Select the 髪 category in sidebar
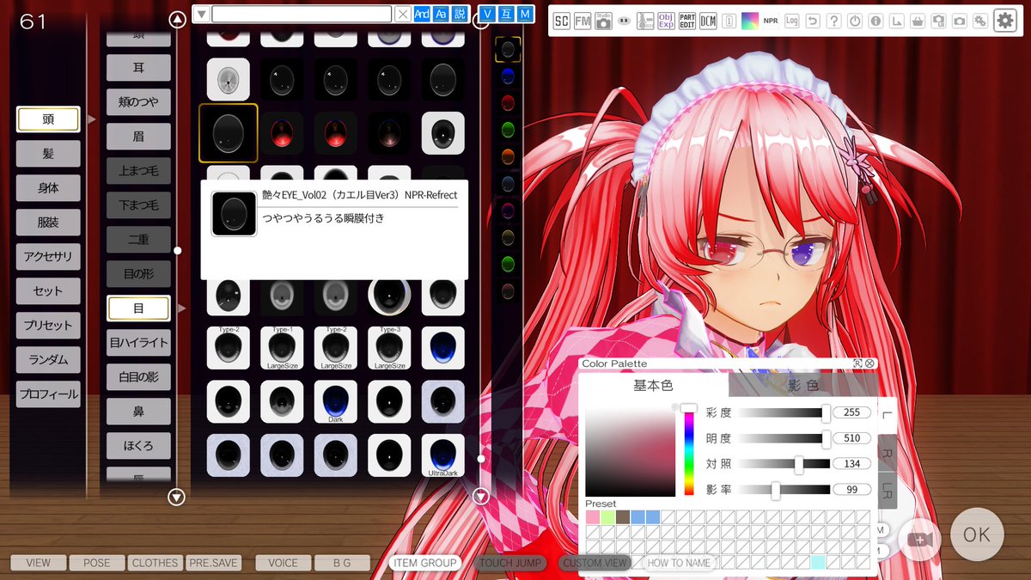 tap(47, 153)
